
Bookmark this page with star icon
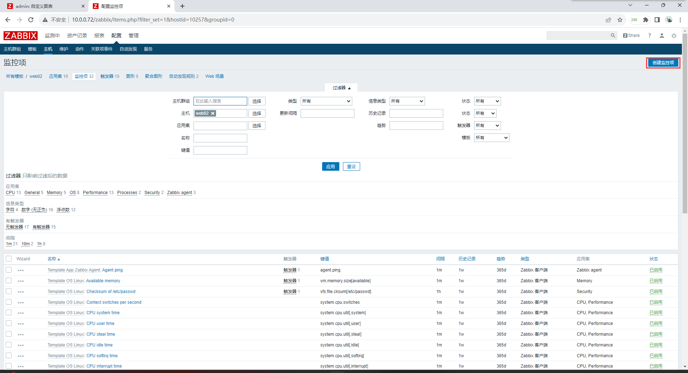pos(620,20)
